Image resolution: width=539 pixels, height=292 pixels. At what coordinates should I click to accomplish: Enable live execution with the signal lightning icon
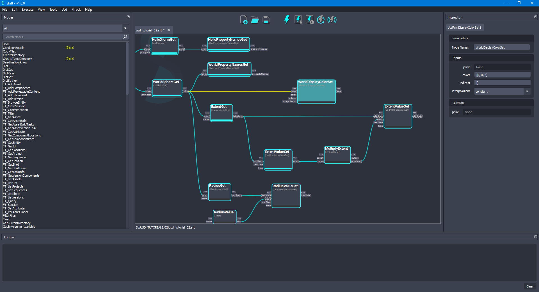pyautogui.click(x=332, y=19)
